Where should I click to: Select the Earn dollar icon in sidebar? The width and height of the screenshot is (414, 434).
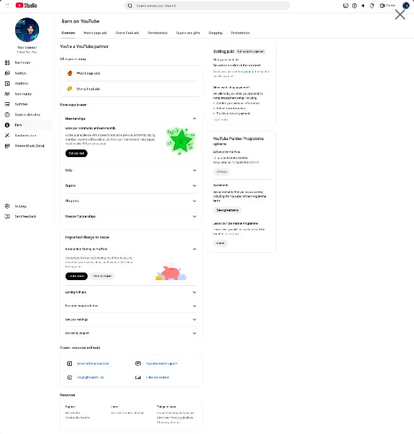point(7,125)
